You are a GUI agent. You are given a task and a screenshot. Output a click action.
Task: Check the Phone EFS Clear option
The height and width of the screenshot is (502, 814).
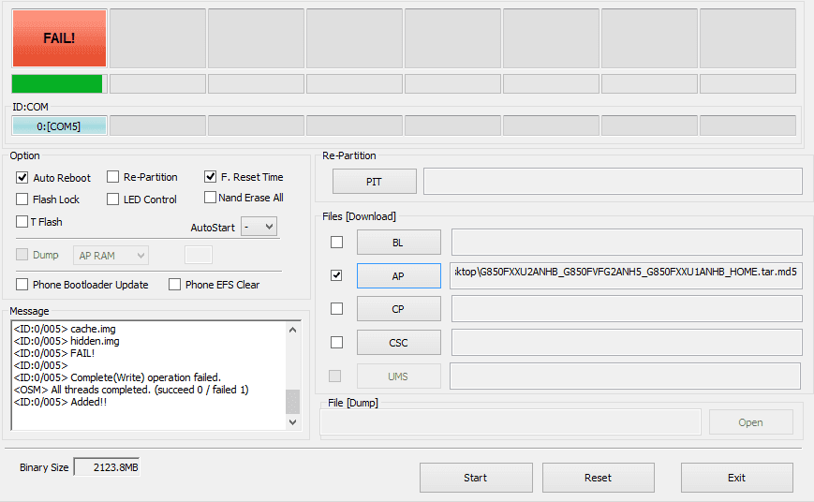[174, 285]
